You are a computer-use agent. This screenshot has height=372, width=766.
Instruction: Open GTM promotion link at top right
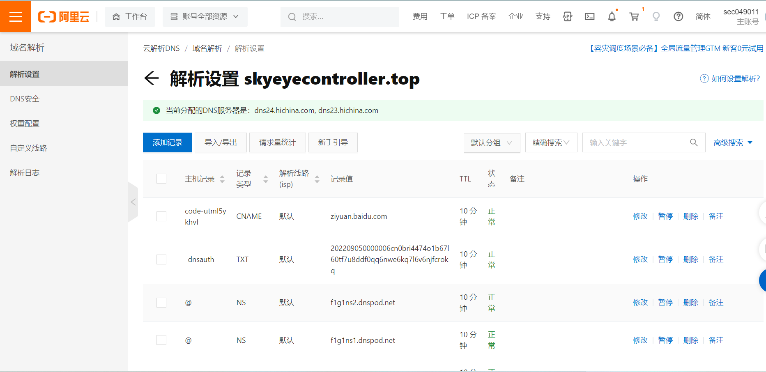[x=676, y=48]
